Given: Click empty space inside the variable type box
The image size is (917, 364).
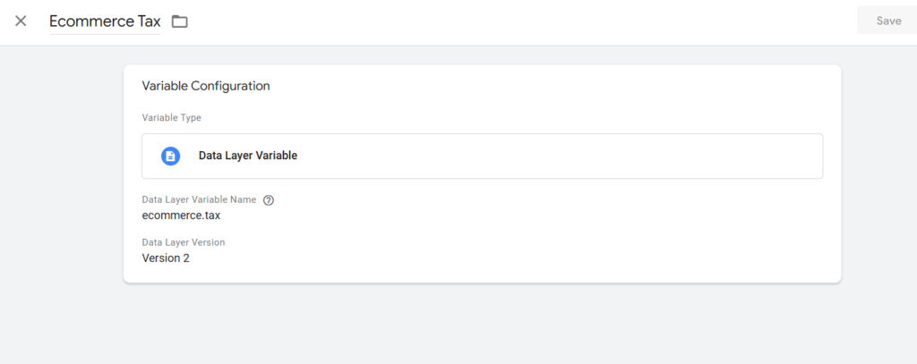Looking at the screenshot, I should [x=555, y=156].
